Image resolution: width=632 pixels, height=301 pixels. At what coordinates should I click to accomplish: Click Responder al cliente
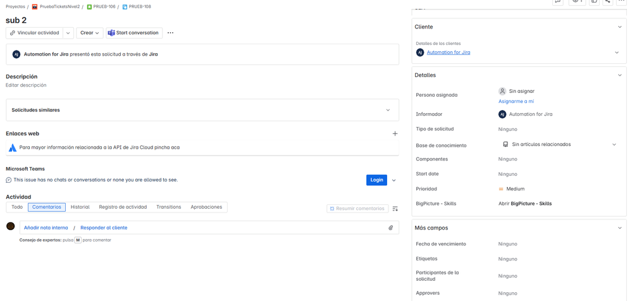click(x=104, y=228)
